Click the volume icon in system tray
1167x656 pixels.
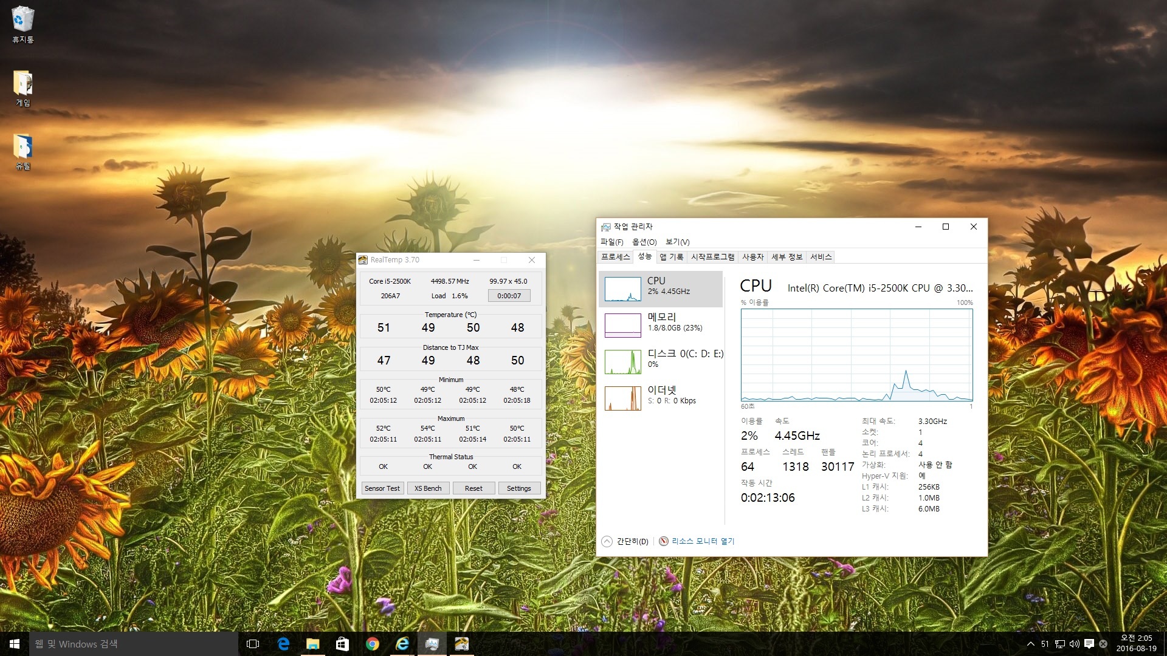pos(1074,644)
